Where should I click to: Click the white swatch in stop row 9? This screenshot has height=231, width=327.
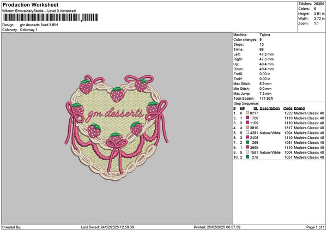247,152
